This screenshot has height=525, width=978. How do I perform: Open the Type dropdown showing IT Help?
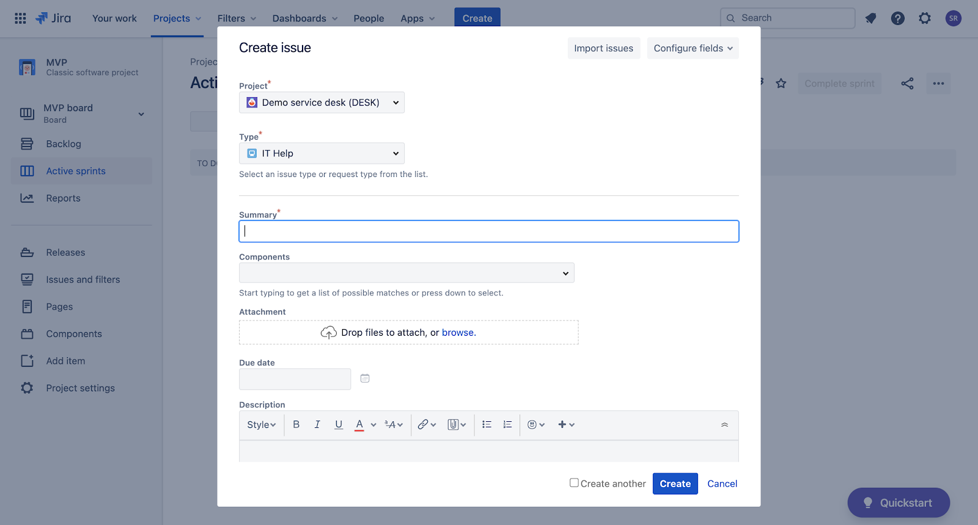click(x=322, y=153)
